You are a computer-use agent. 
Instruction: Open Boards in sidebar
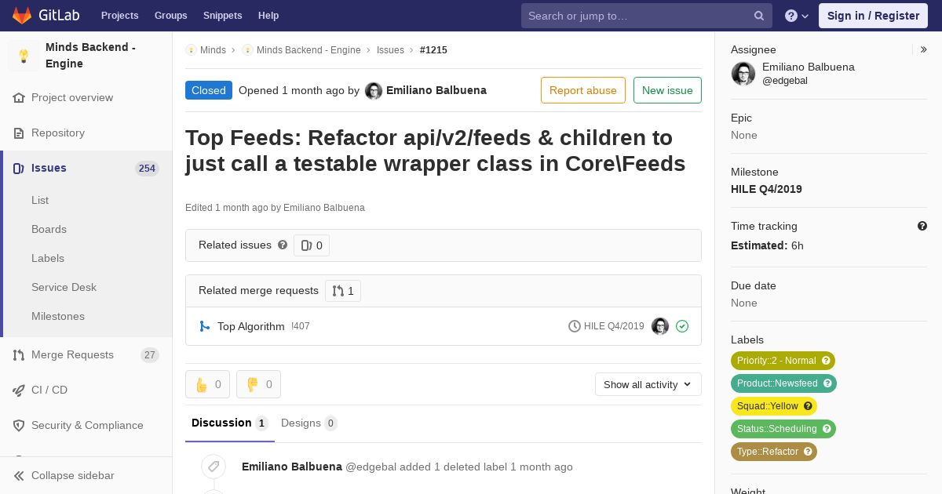point(49,230)
